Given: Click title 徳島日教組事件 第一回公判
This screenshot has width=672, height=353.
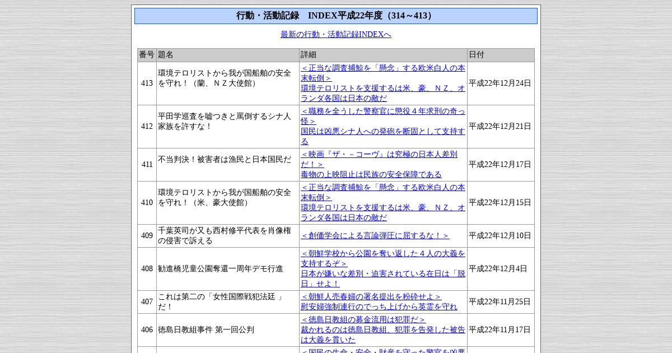Looking at the screenshot, I should click(206, 330).
